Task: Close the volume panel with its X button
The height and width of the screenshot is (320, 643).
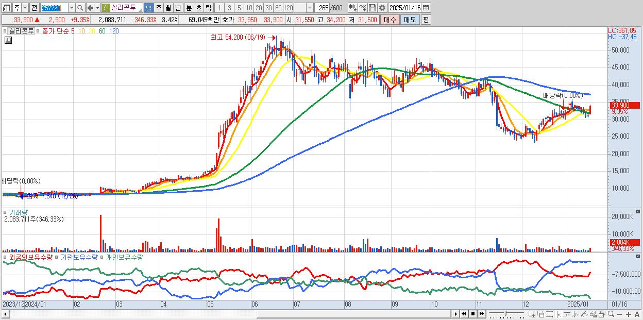Action: pos(638,211)
